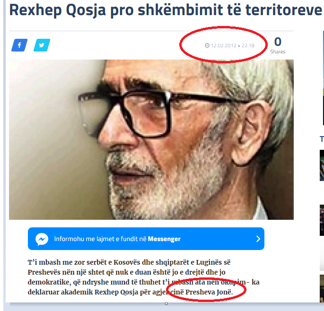Viewport: 324px width, 311px height.
Task: Open first sidebar thumbnail below the T heading
Action: click(322, 165)
